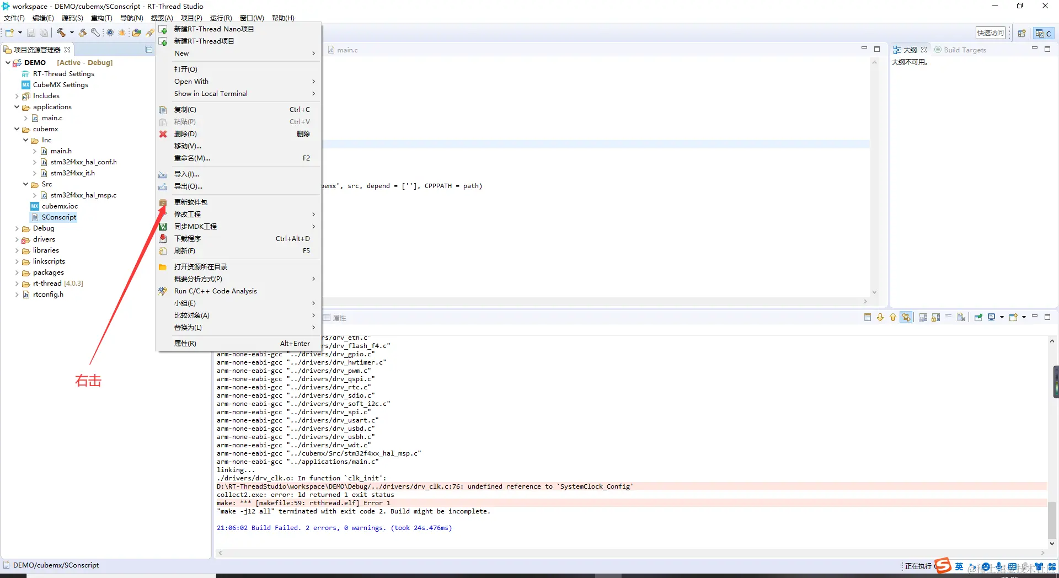This screenshot has height=578, width=1059.
Task: Open CubeMX Settings in project tree
Action: (55, 85)
